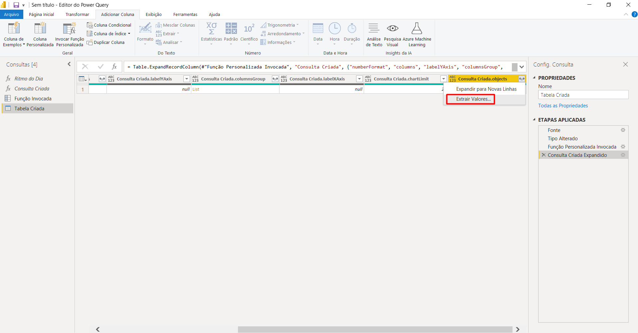Image resolution: width=638 pixels, height=333 pixels.
Task: Click Duplicar Coluna
Action: click(106, 42)
